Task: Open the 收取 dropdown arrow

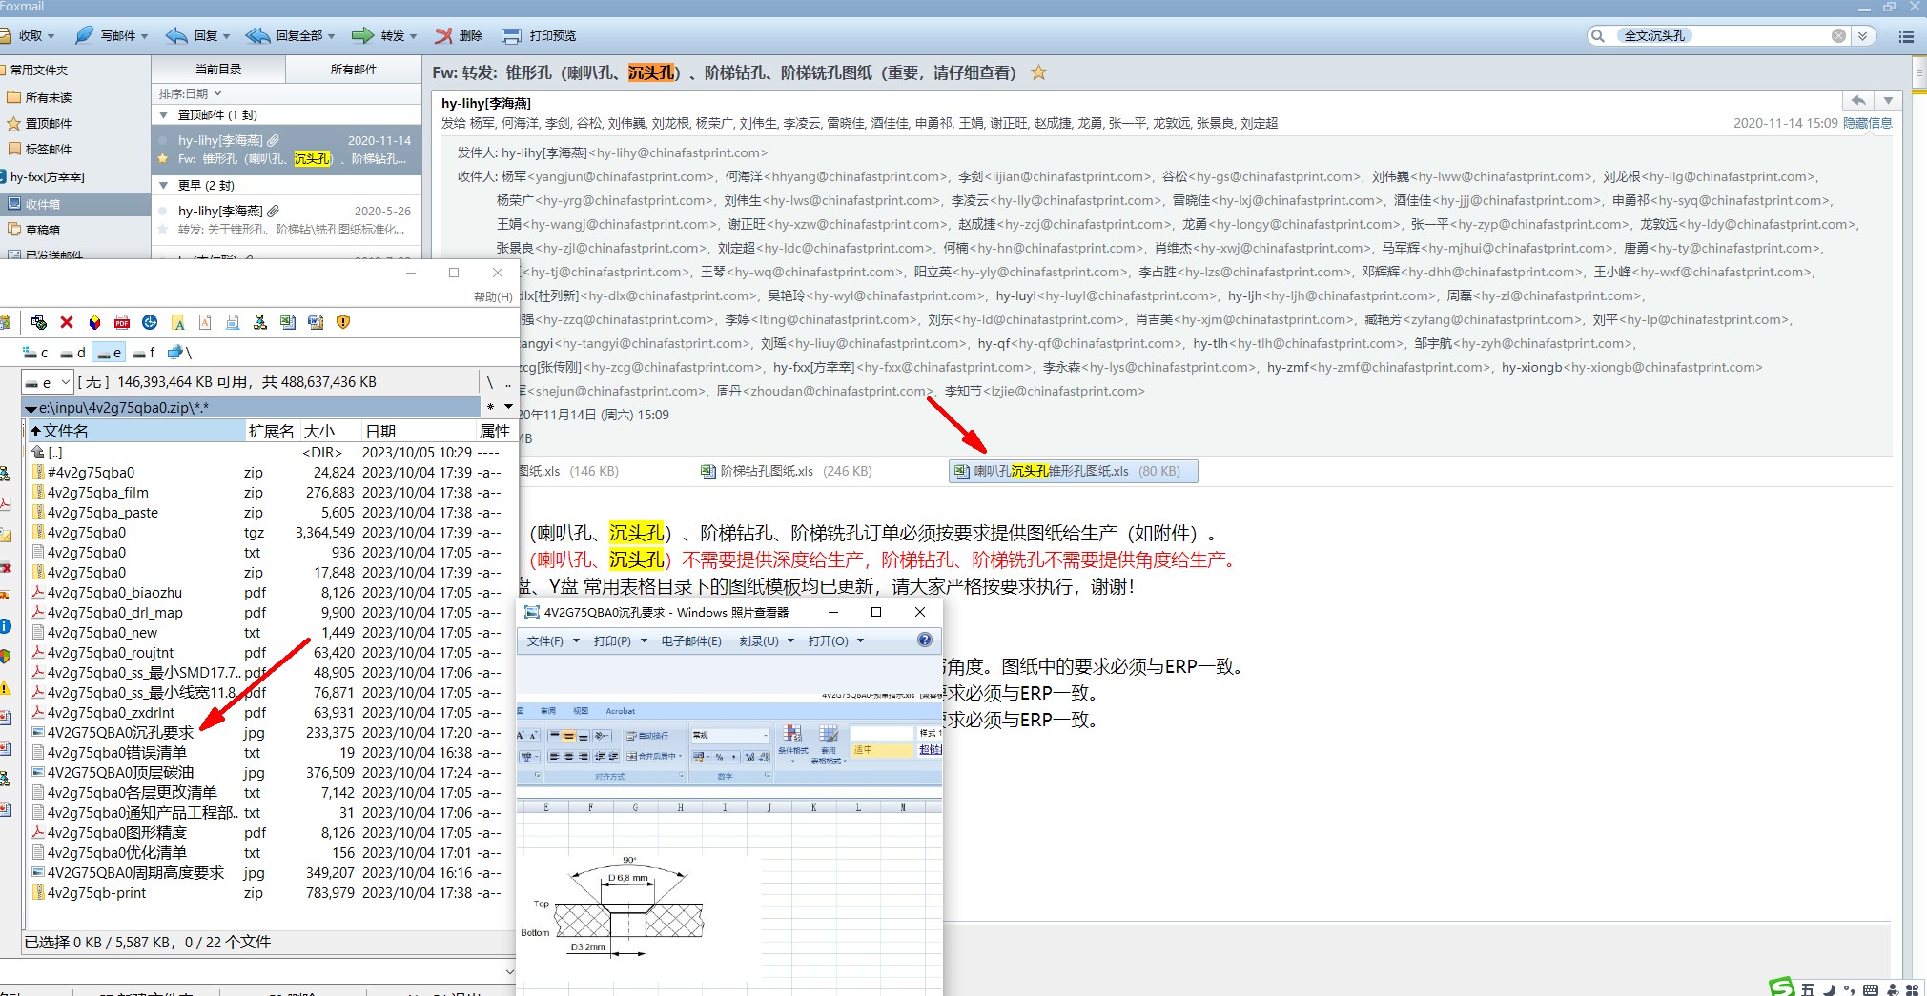Action: (51, 36)
